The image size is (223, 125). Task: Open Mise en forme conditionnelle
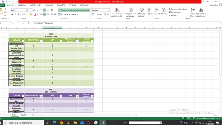tap(117, 13)
